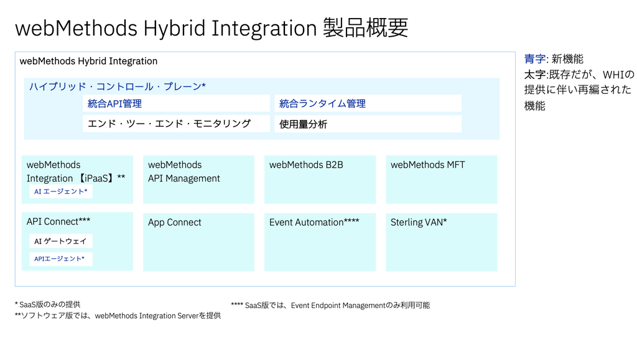Click the Event Endpoint Management footnote
The width and height of the screenshot is (637, 338).
(x=330, y=305)
